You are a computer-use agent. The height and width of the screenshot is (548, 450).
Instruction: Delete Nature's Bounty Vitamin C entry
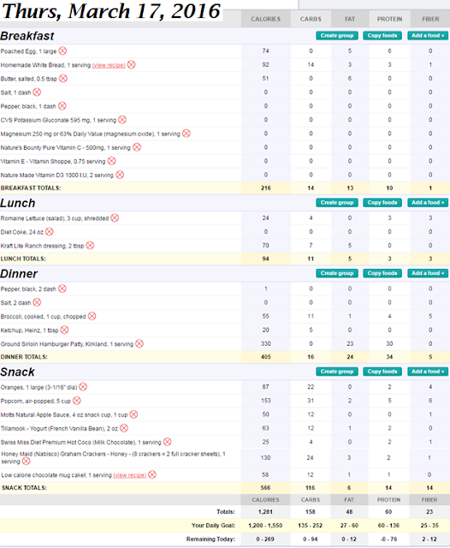tap(137, 147)
